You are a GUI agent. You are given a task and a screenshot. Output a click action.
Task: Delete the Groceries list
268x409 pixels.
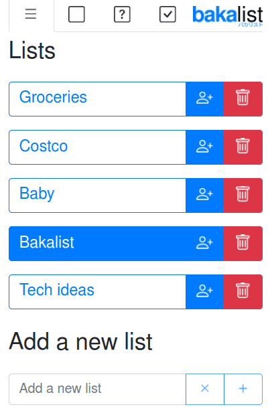click(x=243, y=99)
